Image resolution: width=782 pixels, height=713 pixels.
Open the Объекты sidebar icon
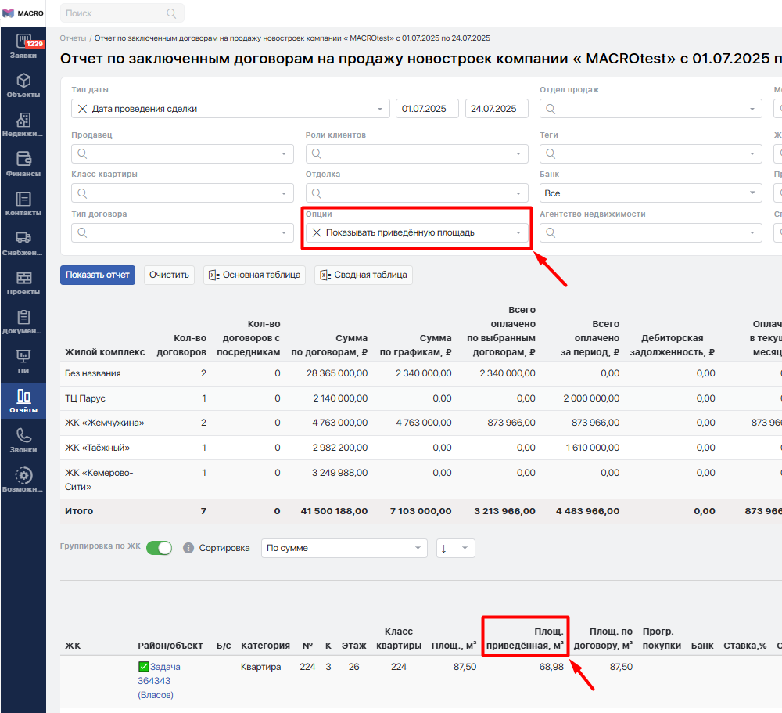point(23,85)
